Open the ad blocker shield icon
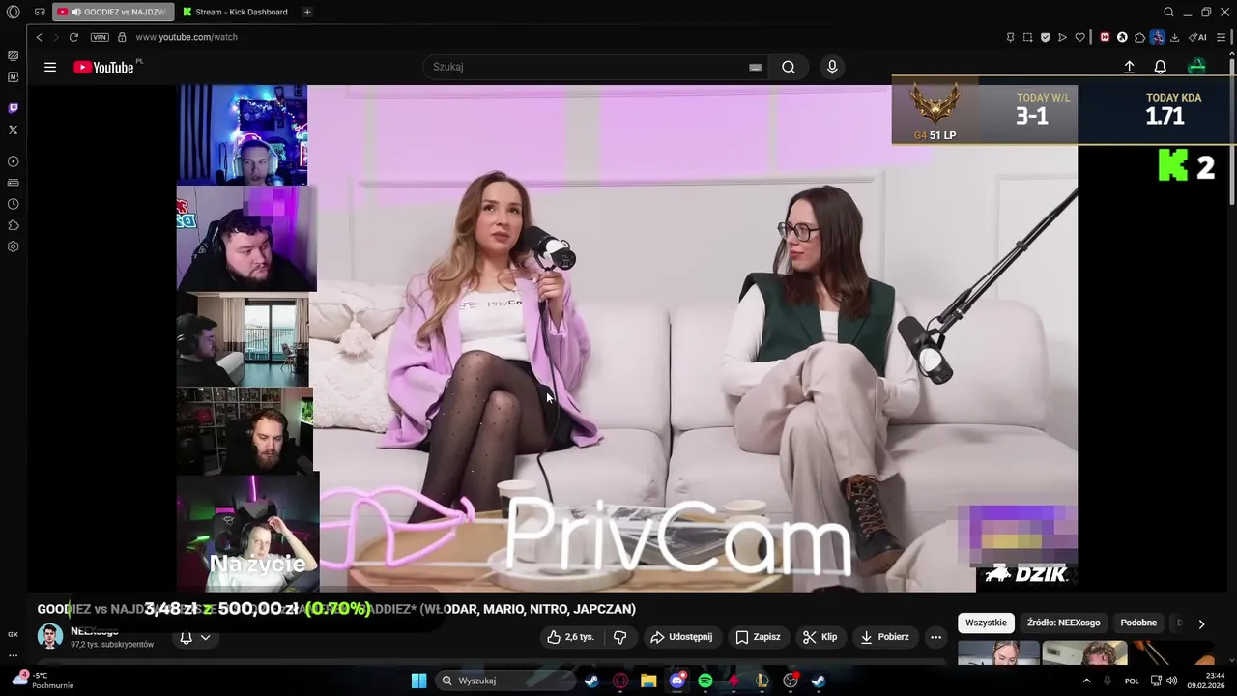Viewport: 1237px width, 696px height. click(x=1045, y=37)
